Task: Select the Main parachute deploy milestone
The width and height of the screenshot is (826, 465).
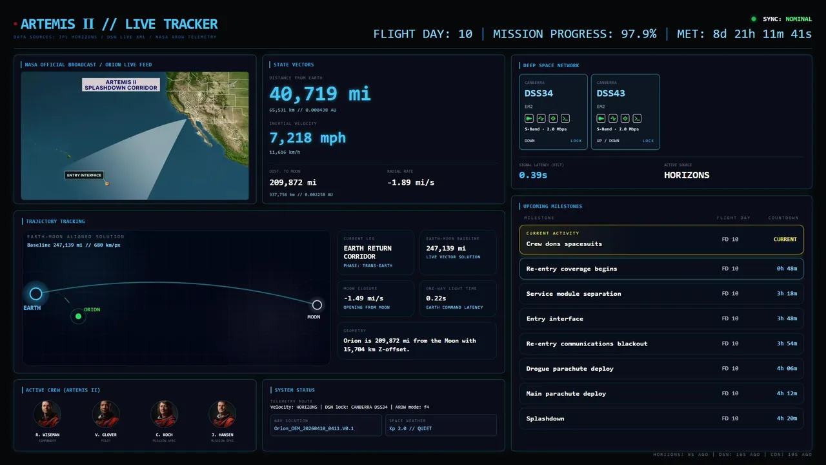Action: coord(661,393)
